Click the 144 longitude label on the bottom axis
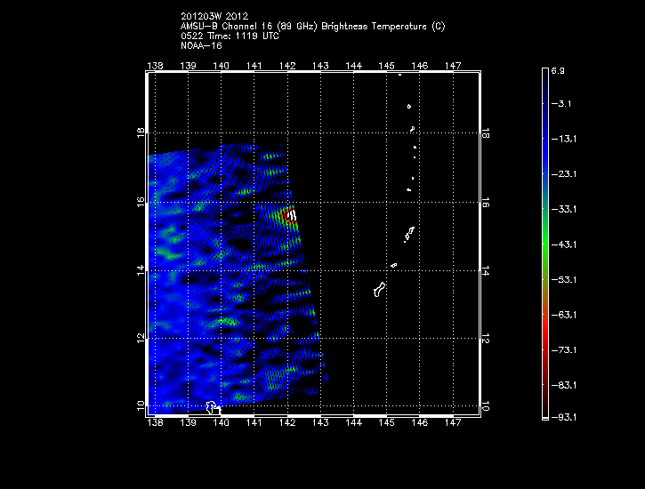 (353, 423)
